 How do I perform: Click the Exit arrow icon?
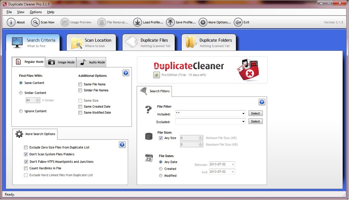(238, 22)
